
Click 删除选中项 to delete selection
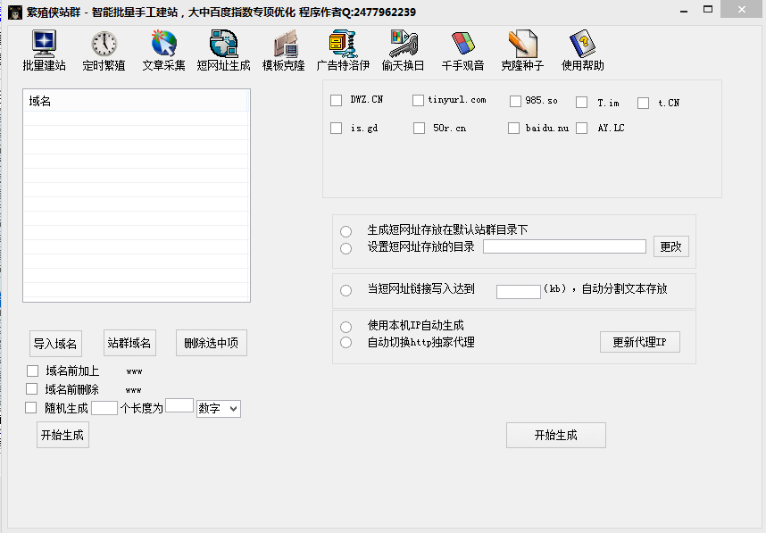[211, 343]
